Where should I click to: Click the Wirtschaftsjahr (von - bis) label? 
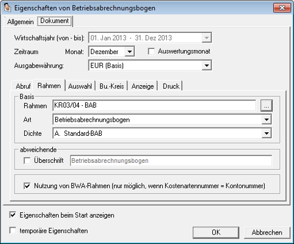tap(49, 38)
